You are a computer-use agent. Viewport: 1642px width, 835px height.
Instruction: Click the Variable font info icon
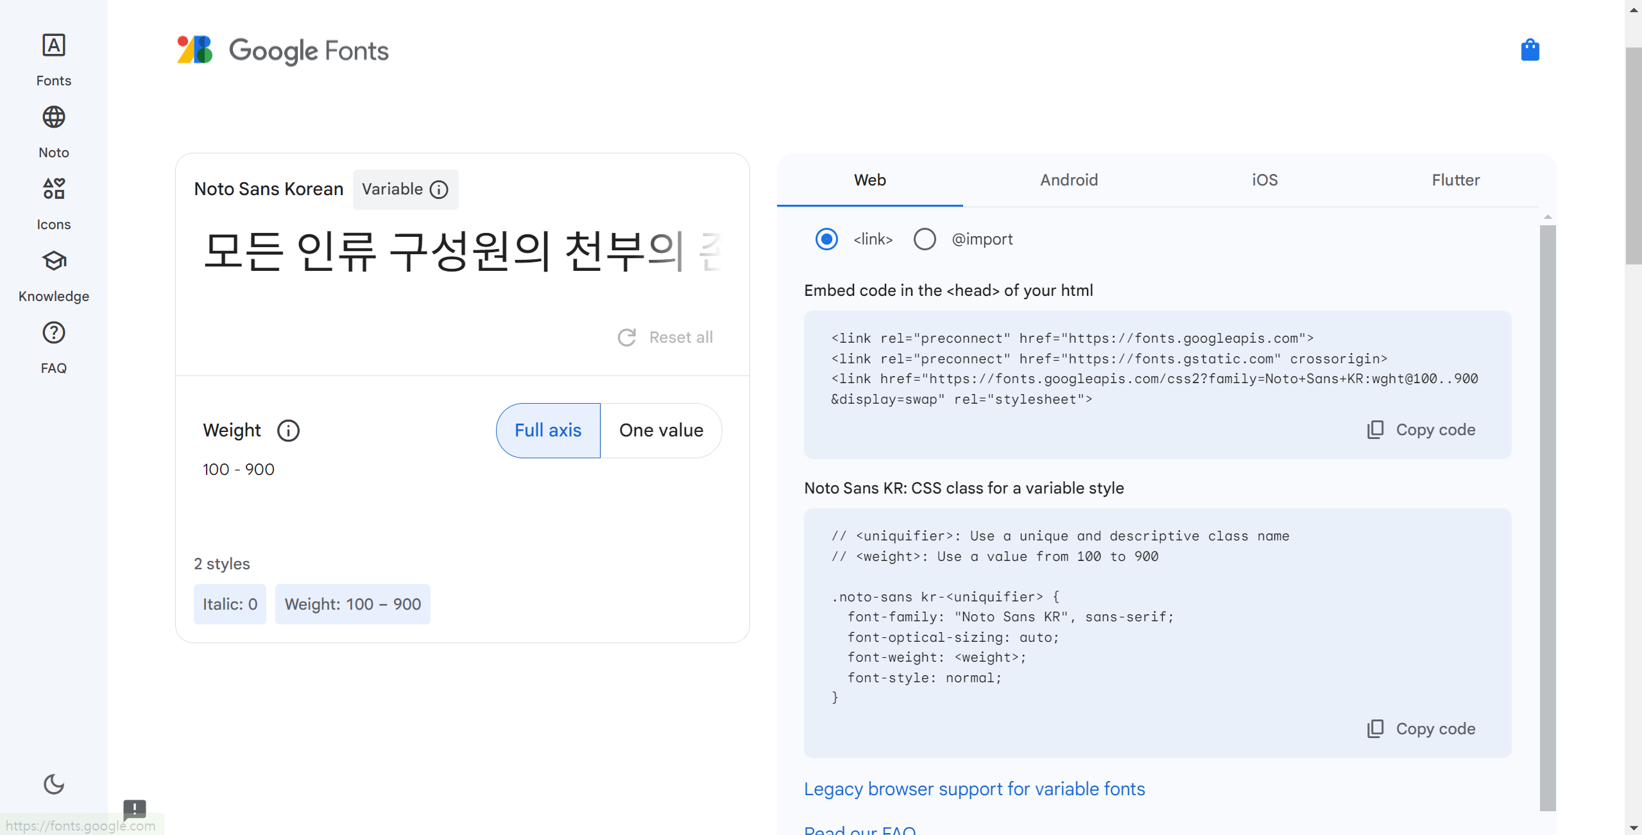click(x=439, y=190)
